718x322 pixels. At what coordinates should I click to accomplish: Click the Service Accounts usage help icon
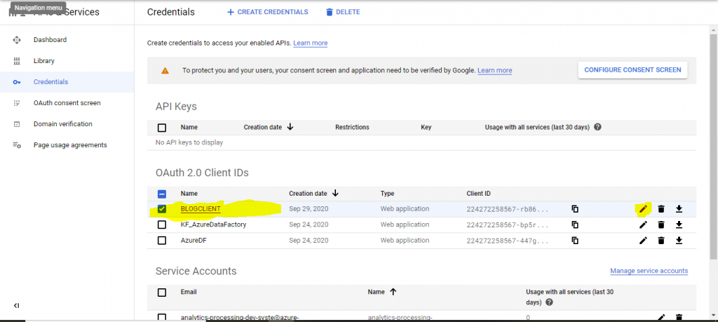pos(550,303)
